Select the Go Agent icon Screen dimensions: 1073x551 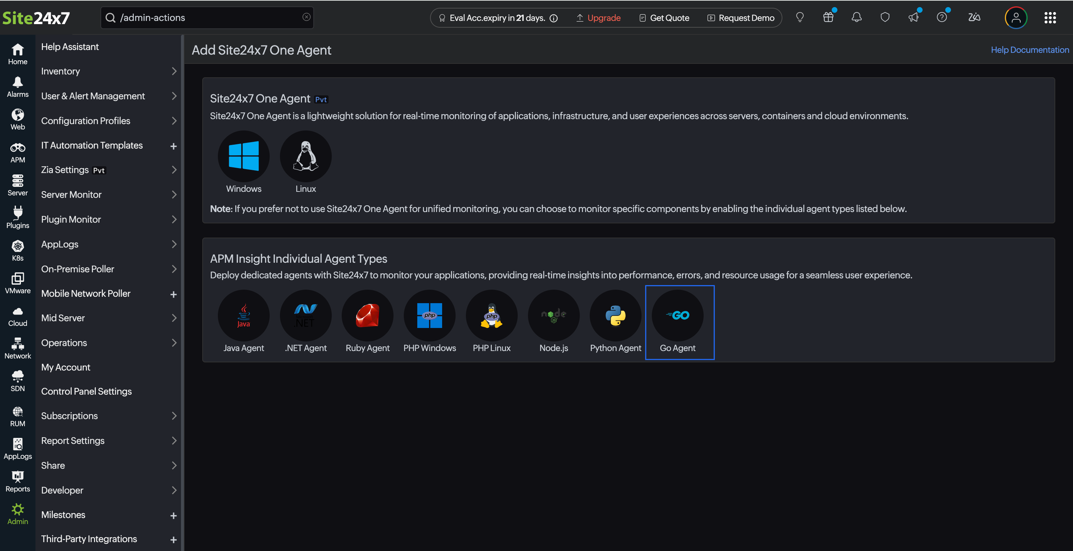coord(677,315)
